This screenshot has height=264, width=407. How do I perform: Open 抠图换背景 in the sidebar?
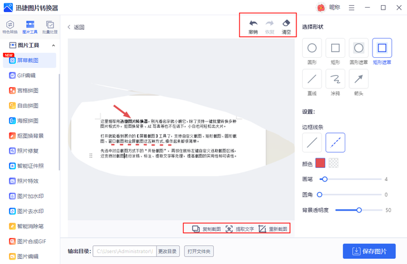point(30,135)
